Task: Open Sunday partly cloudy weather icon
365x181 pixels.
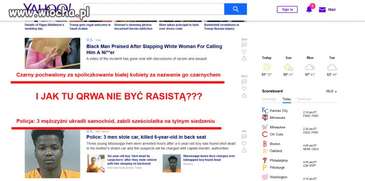Action: (288, 67)
